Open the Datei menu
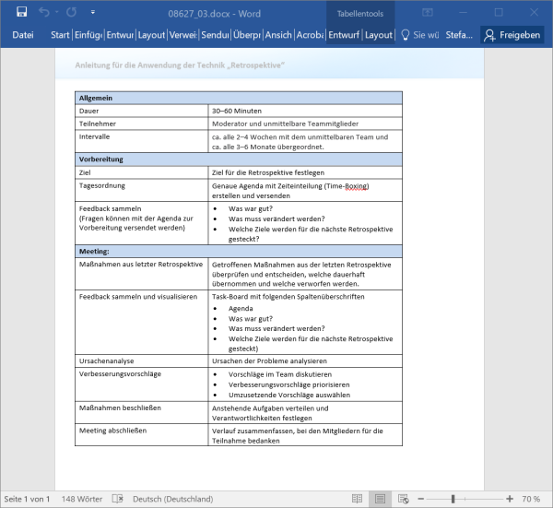 tap(23, 35)
